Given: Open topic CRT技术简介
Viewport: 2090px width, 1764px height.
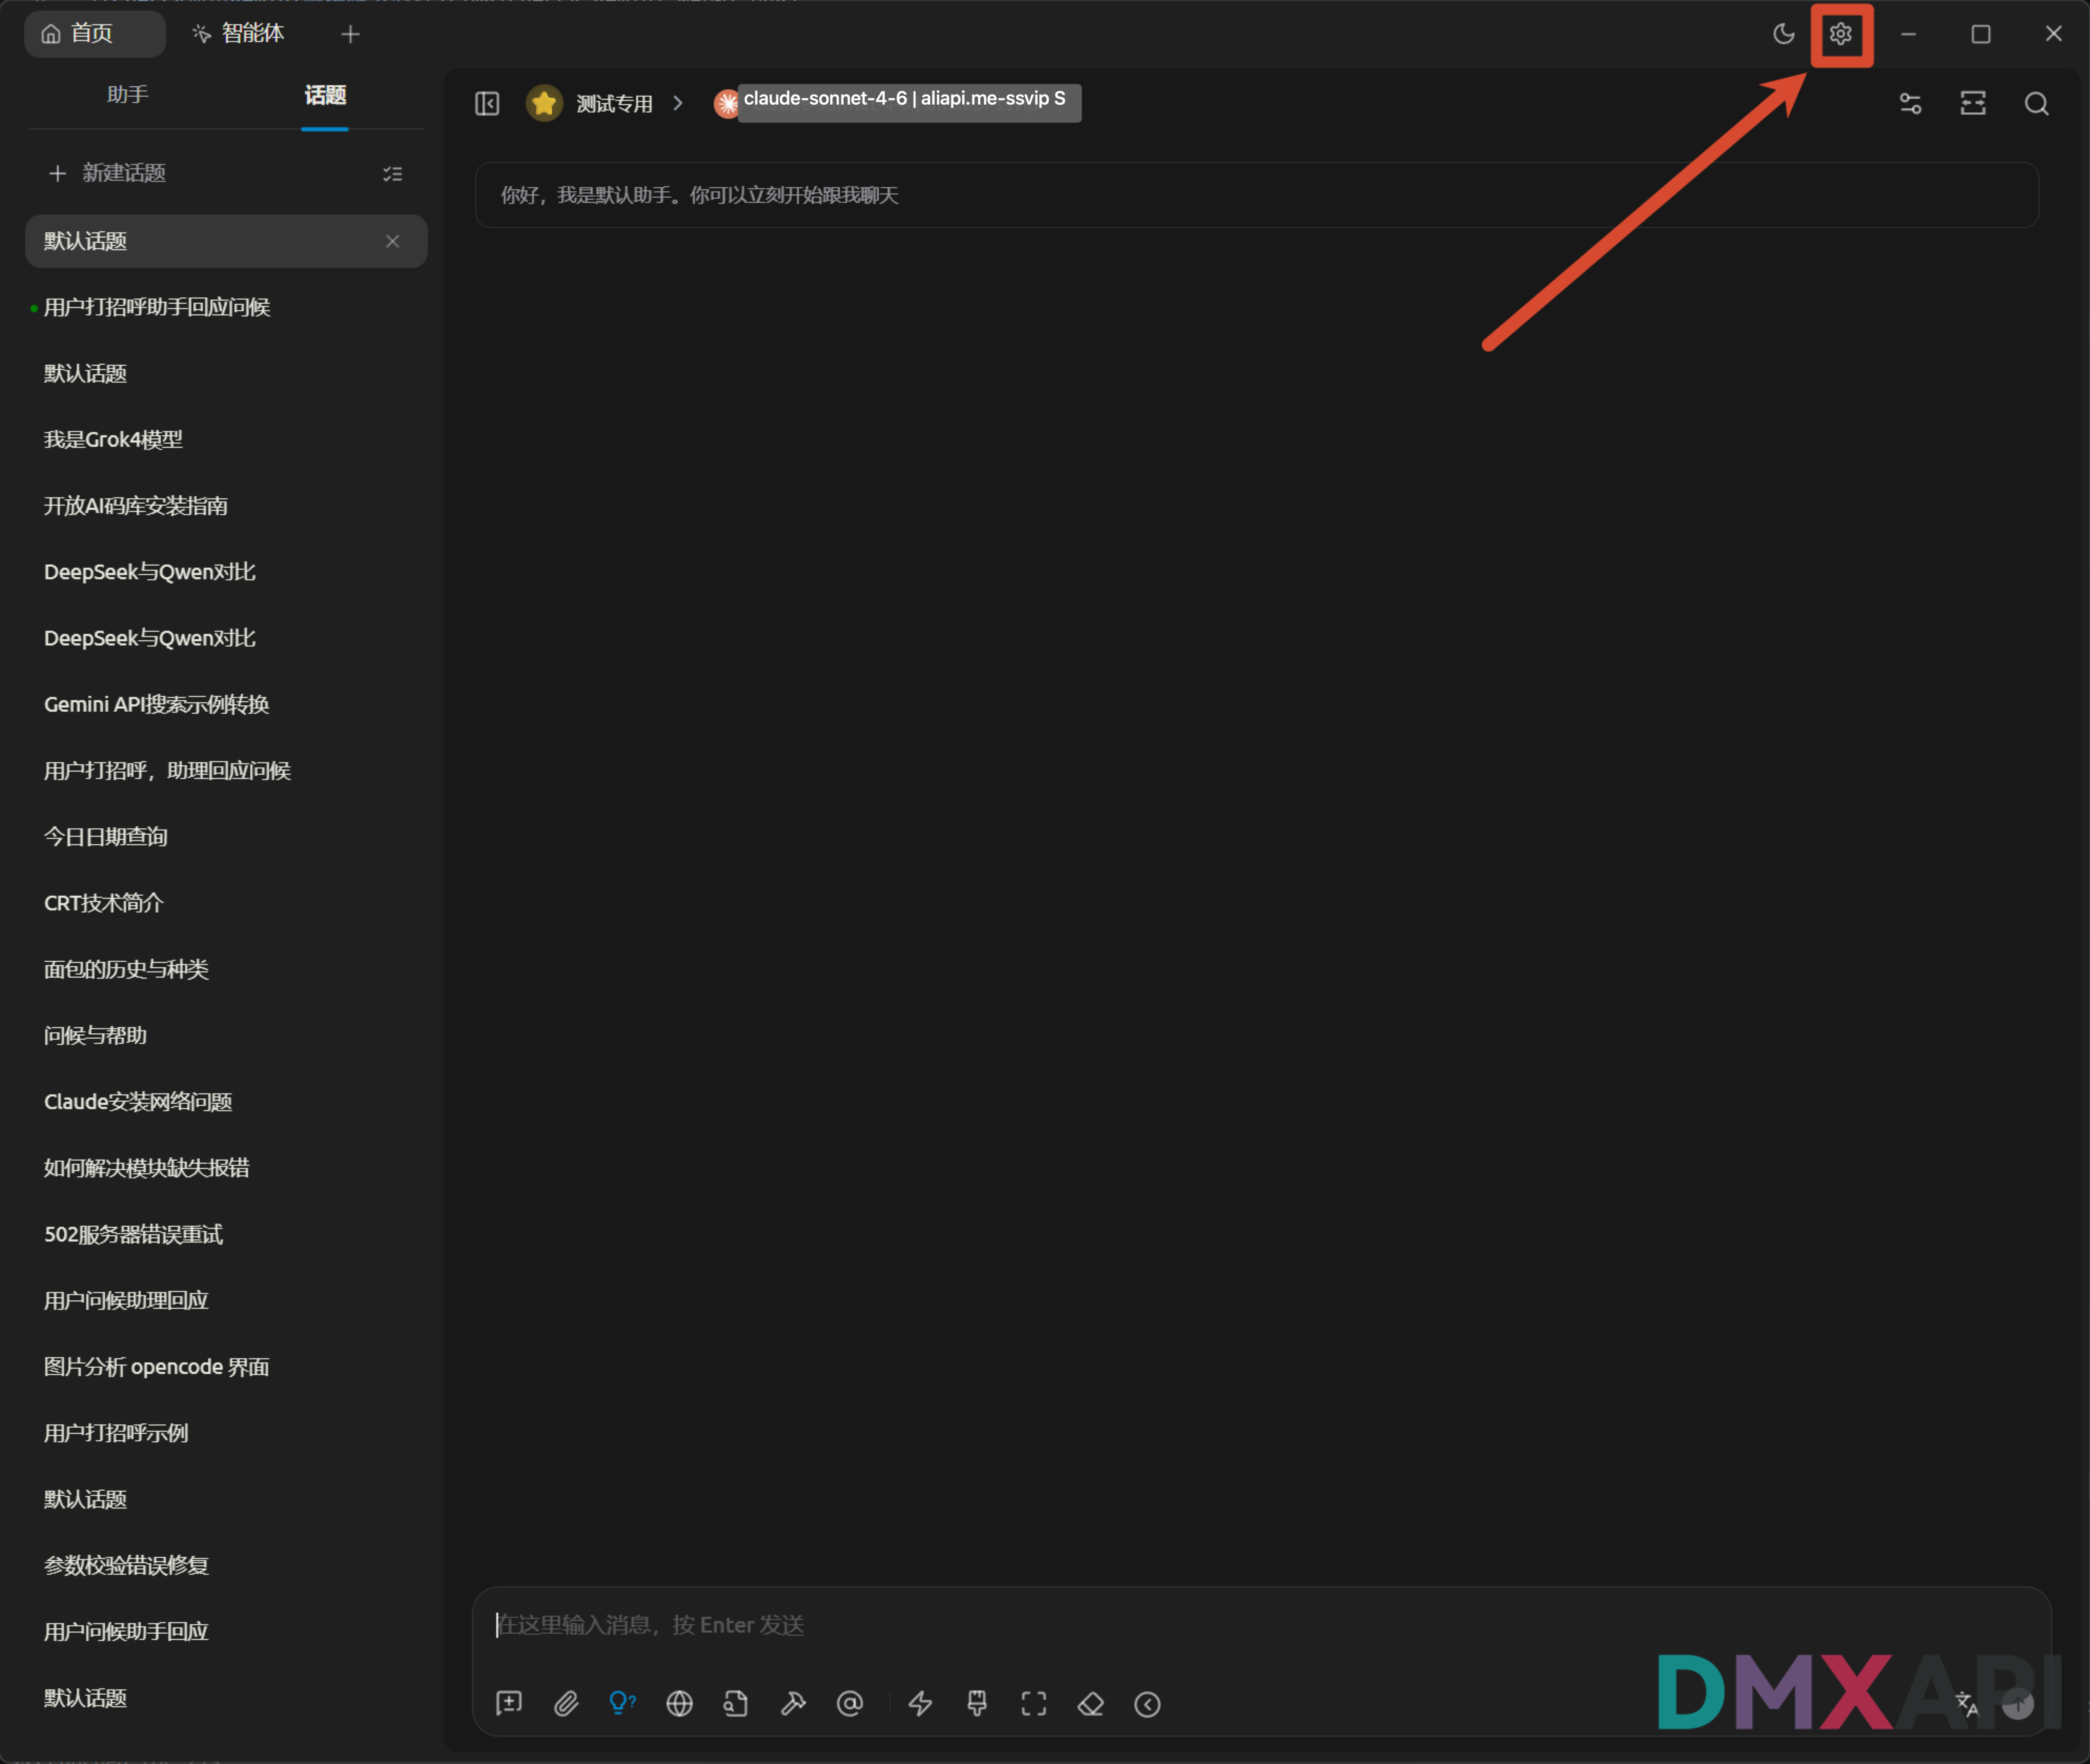Looking at the screenshot, I should tap(226, 903).
